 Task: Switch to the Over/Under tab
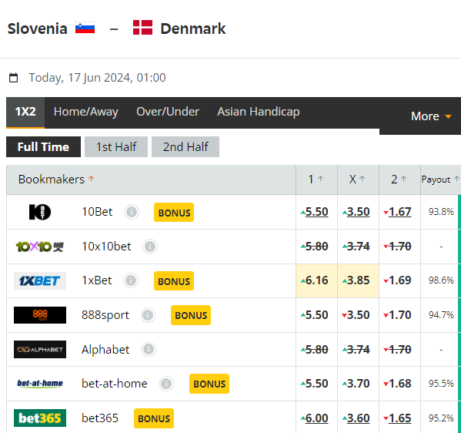[x=168, y=112]
